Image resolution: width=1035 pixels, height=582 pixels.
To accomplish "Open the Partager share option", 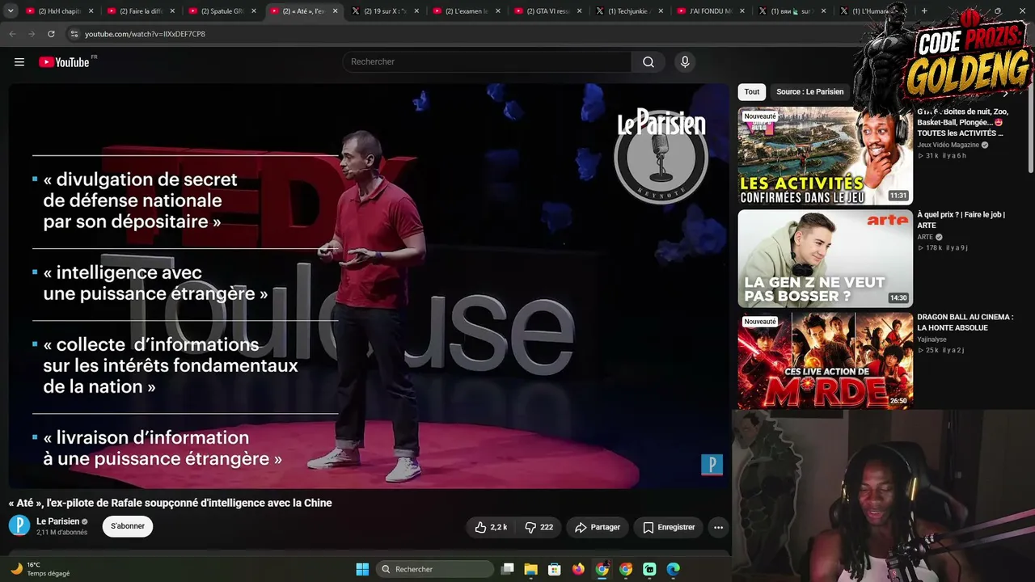I will pos(598,527).
